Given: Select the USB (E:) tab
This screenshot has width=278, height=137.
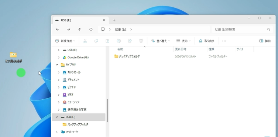Looking at the screenshot, I should point(81,20).
